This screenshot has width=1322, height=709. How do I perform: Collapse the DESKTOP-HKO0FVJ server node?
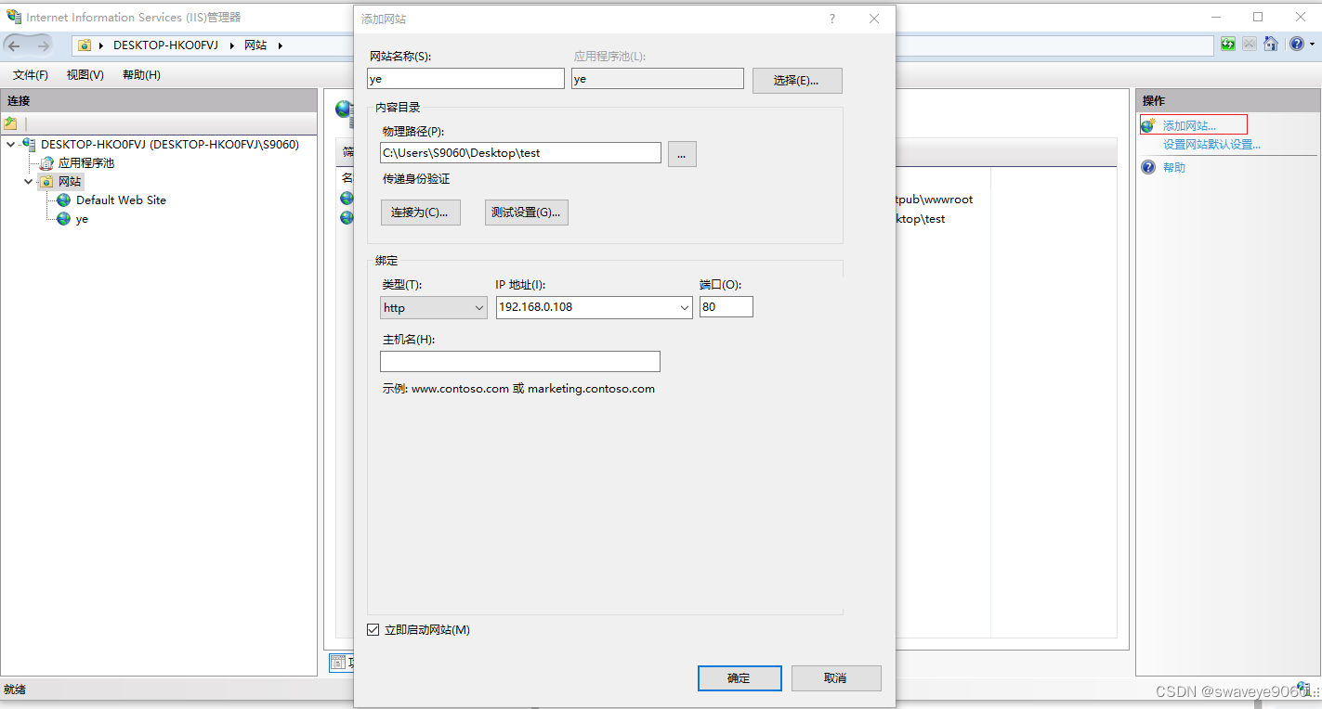10,145
